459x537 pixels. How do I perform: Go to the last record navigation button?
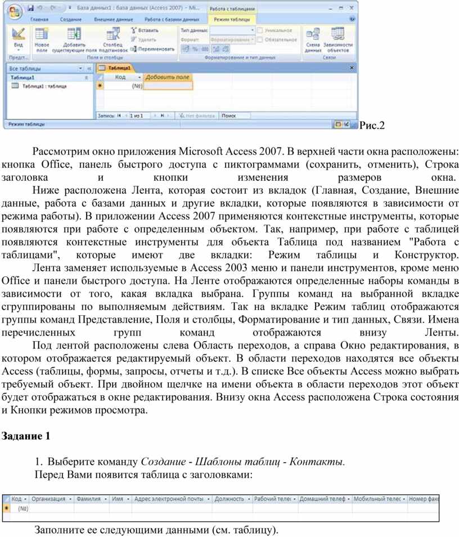pyautogui.click(x=163, y=116)
